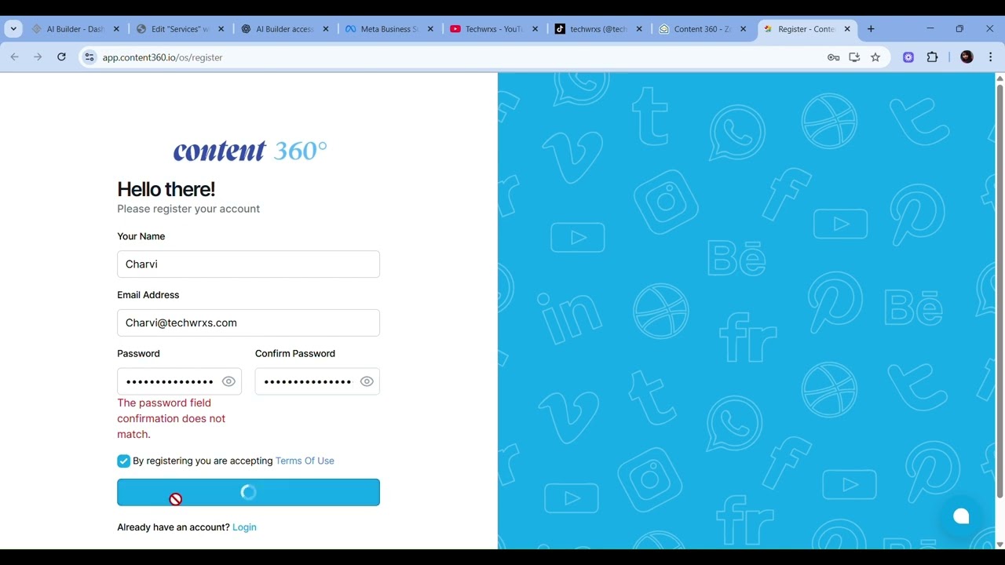Click "Please register your account" text
This screenshot has height=565, width=1005.
(188, 209)
